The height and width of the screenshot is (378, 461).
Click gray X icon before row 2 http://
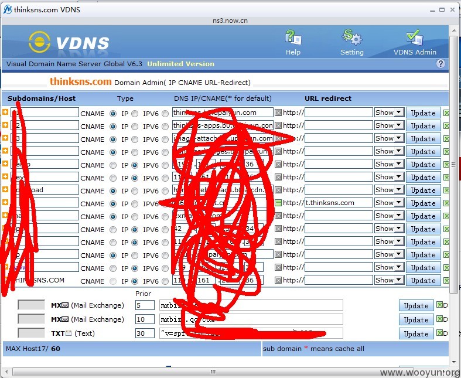[x=278, y=125]
